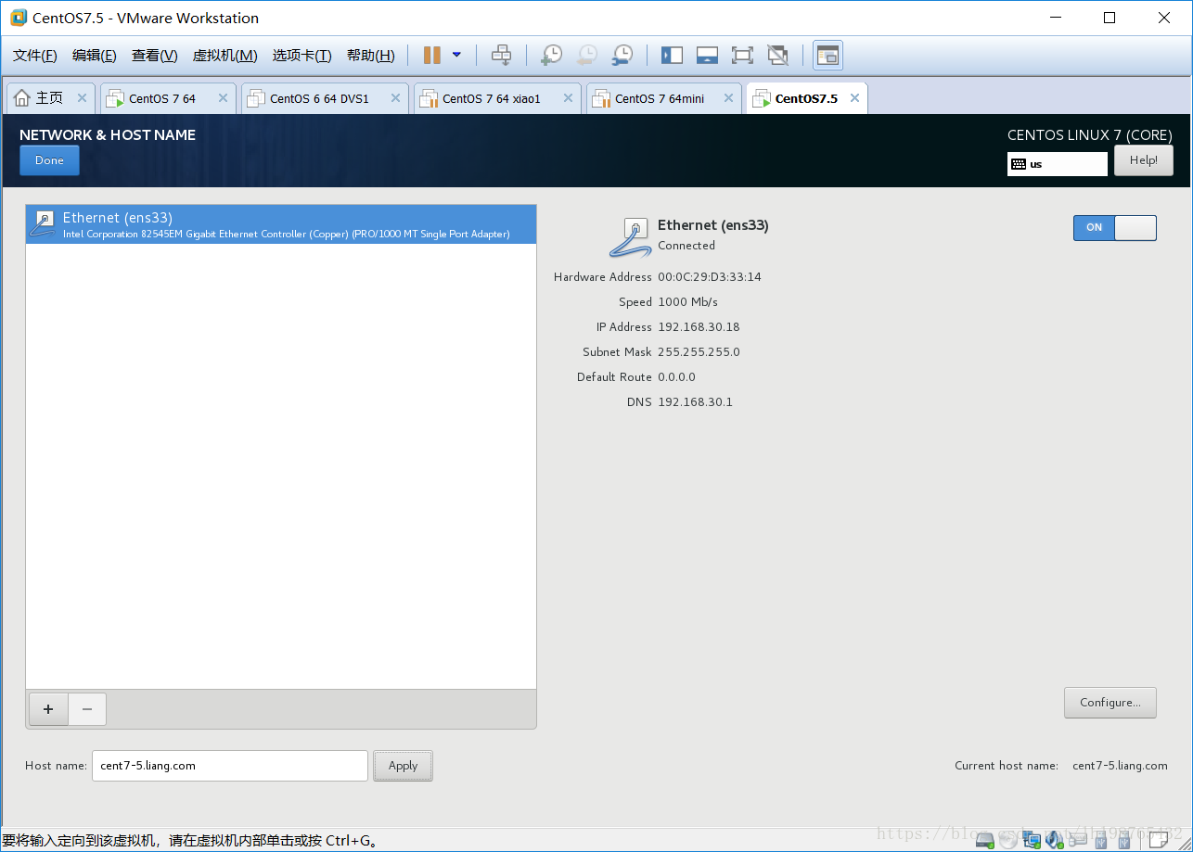Click the VMware title bar app icon
Image resolution: width=1193 pixels, height=852 pixels.
(x=19, y=18)
